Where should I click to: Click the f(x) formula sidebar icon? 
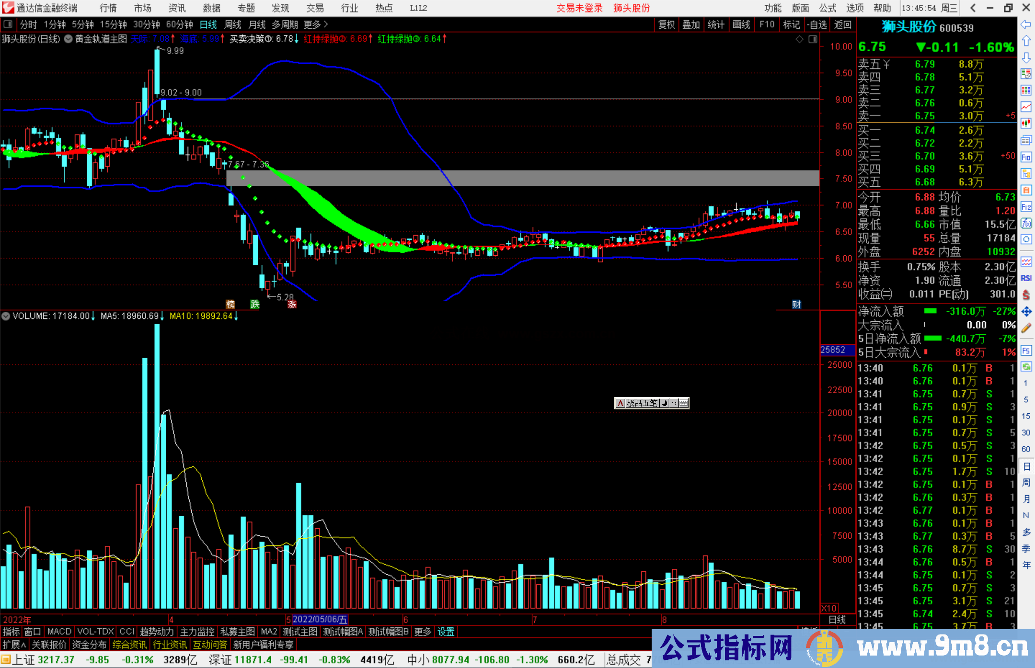coord(1026,223)
